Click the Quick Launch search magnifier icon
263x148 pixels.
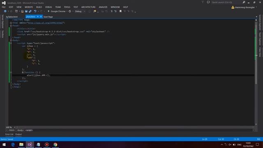244,2
